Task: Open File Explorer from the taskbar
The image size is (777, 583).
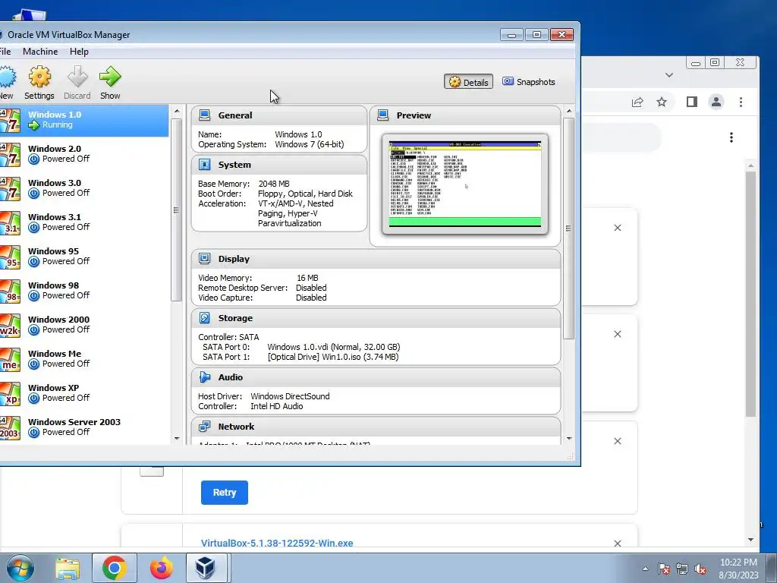Action: pyautogui.click(x=68, y=568)
